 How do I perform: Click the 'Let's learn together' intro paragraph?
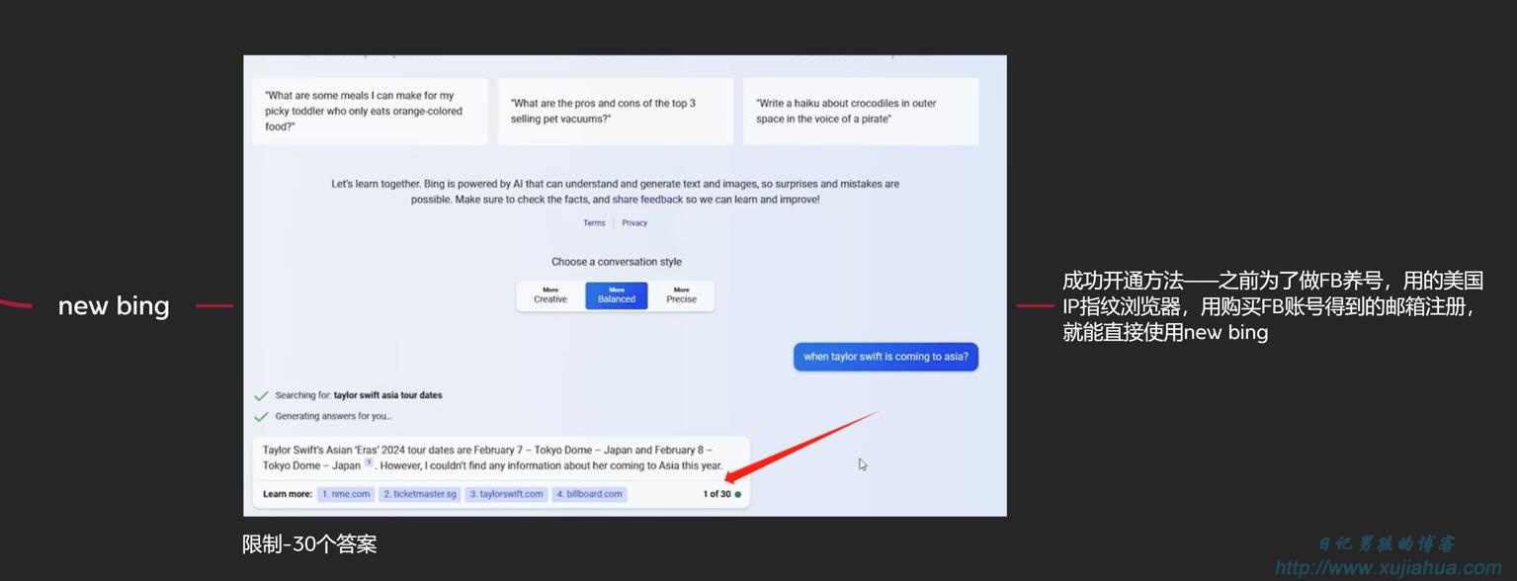(615, 192)
